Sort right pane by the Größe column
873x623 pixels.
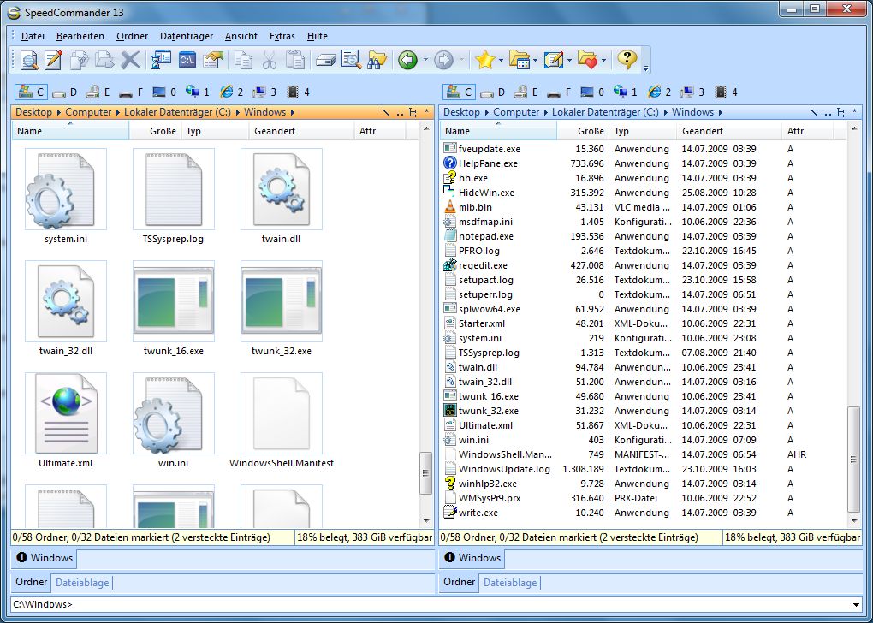click(x=590, y=131)
